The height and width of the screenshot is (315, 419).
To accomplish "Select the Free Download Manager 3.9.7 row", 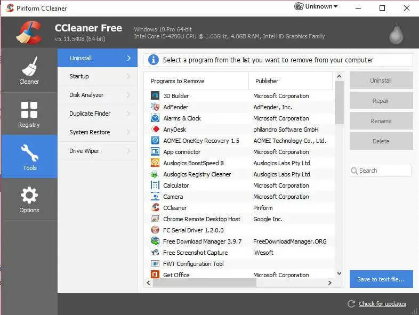I will pyautogui.click(x=239, y=241).
